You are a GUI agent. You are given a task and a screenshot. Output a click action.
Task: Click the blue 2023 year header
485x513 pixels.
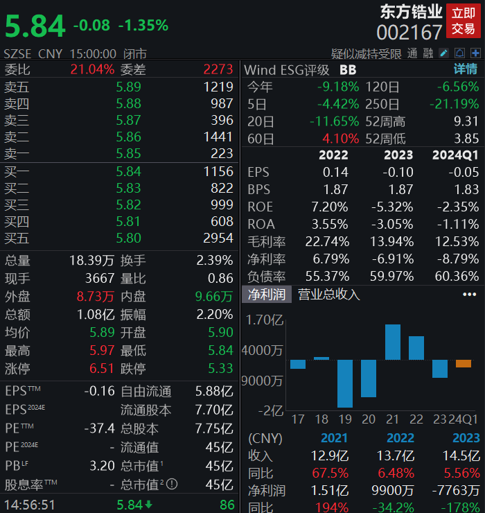(x=466, y=438)
